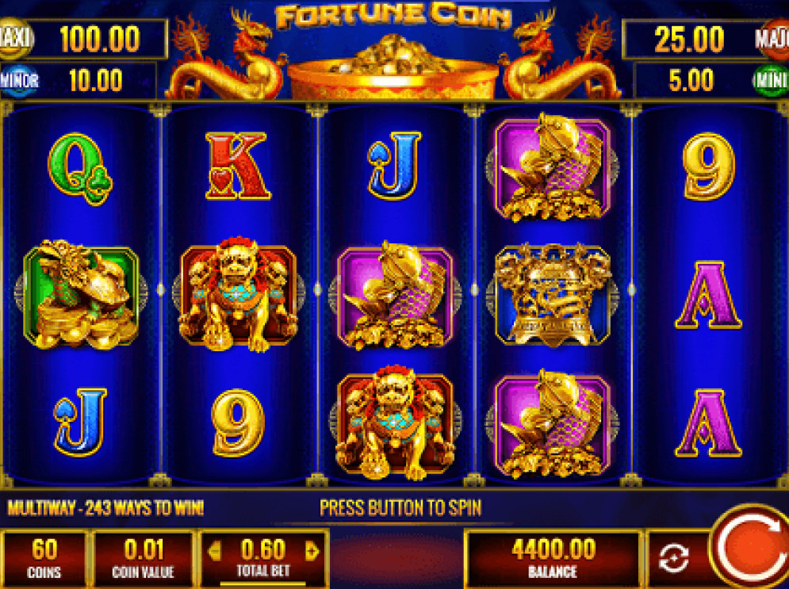Click the green Q symbol on reel one
This screenshot has width=789, height=589.
80,169
